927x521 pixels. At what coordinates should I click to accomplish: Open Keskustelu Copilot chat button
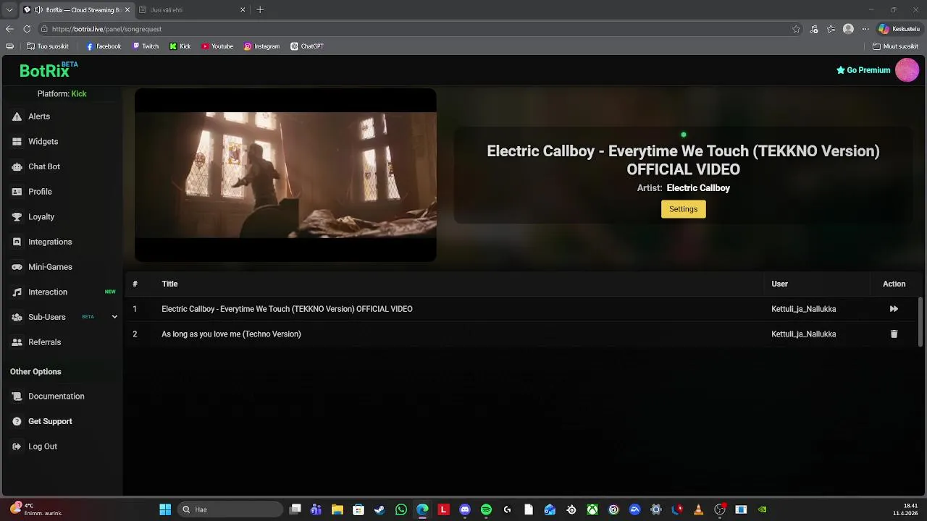tap(899, 29)
